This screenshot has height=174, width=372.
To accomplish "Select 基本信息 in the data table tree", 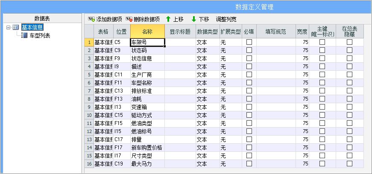I will coord(32,27).
